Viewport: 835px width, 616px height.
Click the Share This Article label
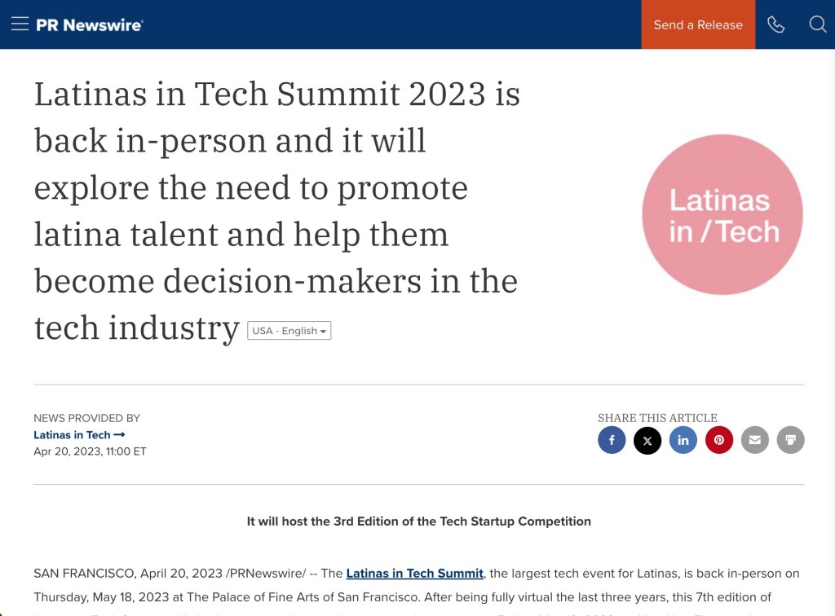[x=657, y=418]
